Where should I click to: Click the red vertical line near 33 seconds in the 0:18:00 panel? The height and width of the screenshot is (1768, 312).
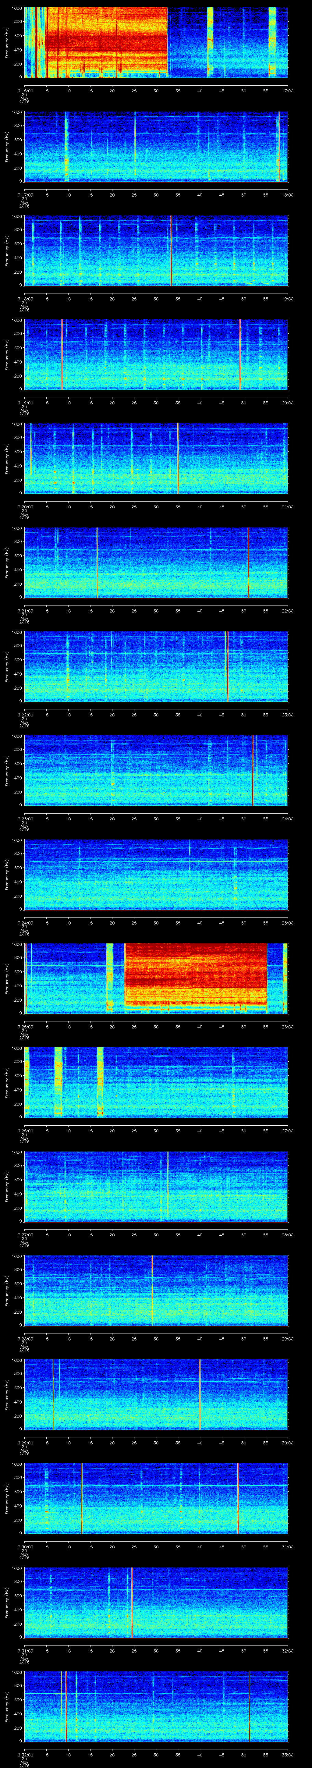pyautogui.click(x=172, y=250)
